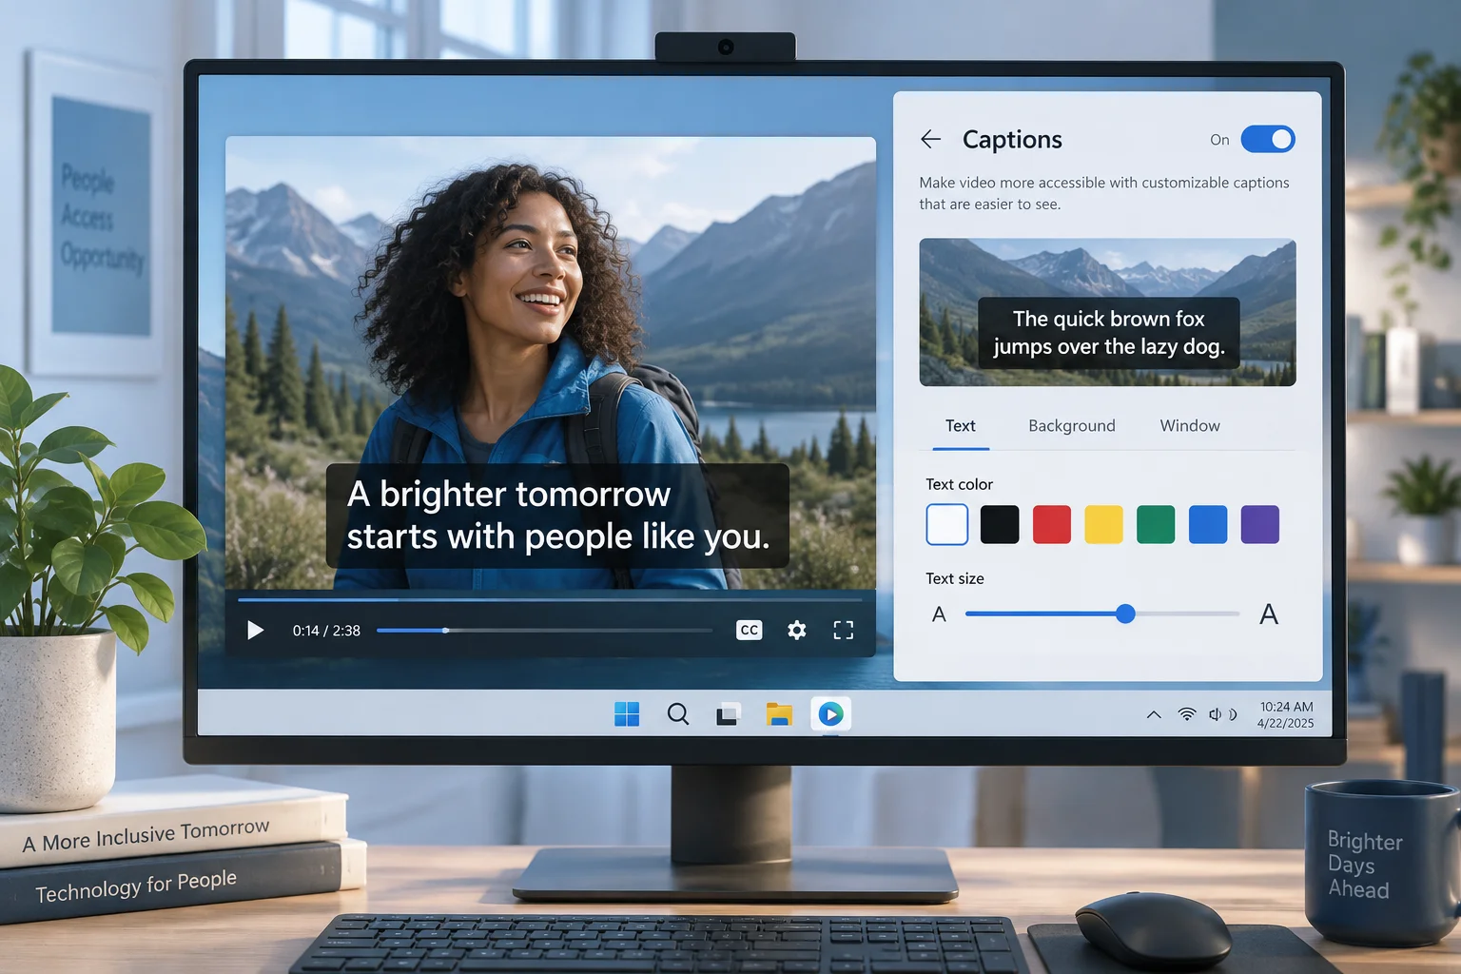The width and height of the screenshot is (1461, 974).
Task: Toggle closed captions with the CC button
Action: (750, 630)
